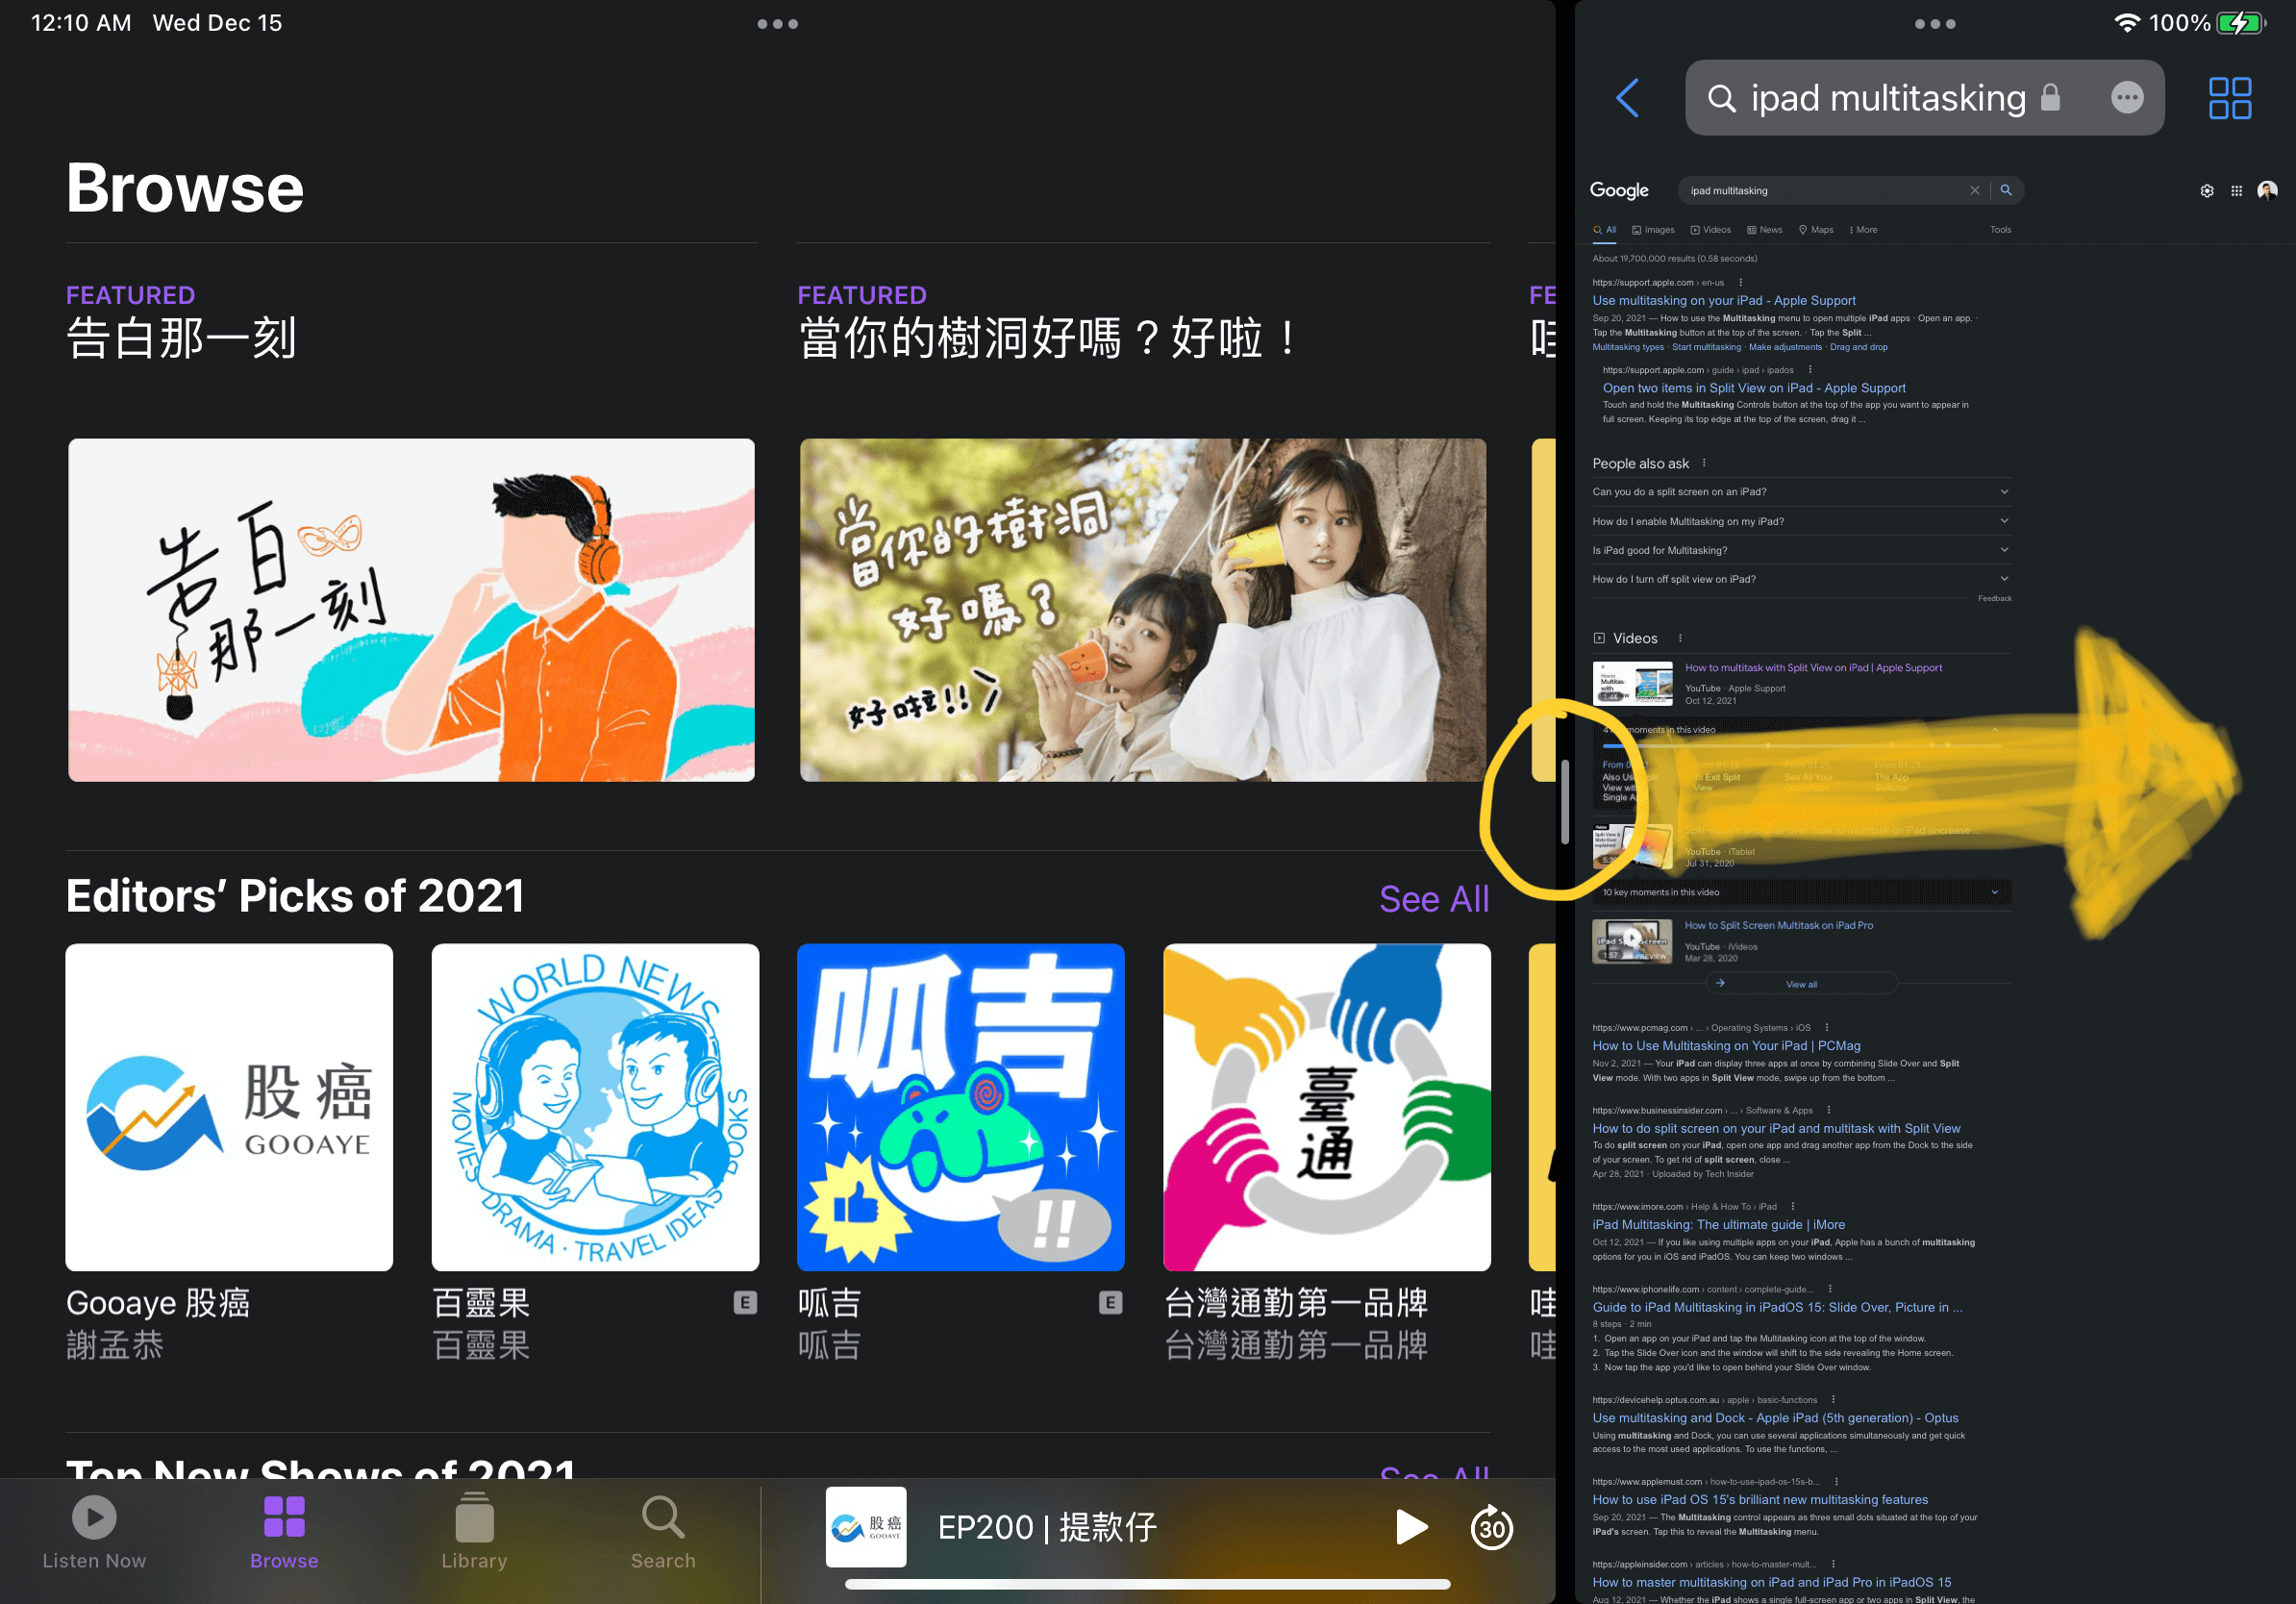Open options dots beside PCMag result URL

pos(1827,1028)
